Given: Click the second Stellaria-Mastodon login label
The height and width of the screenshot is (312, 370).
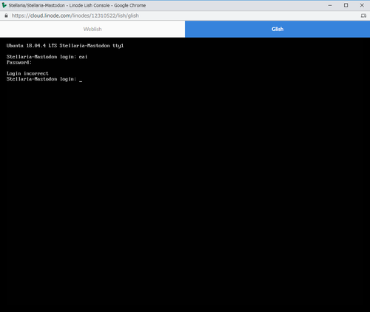Looking at the screenshot, I should (41, 79).
